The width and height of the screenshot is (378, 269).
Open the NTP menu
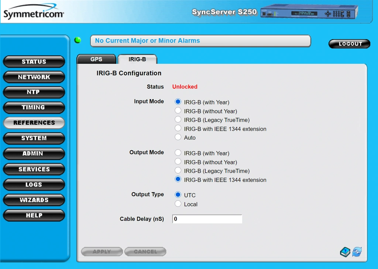tap(34, 92)
